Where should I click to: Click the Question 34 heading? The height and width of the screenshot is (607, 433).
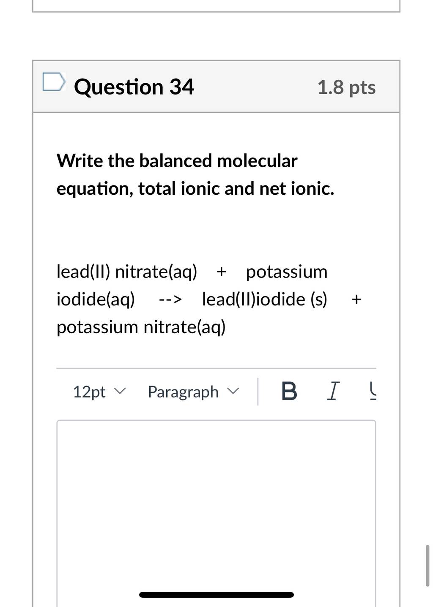coord(134,87)
